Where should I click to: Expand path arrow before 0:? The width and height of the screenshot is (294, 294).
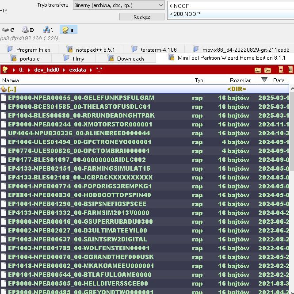pos(14,70)
